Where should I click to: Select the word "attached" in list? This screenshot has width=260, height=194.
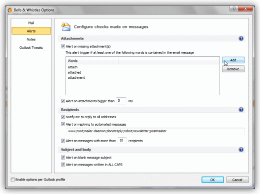point(74,72)
